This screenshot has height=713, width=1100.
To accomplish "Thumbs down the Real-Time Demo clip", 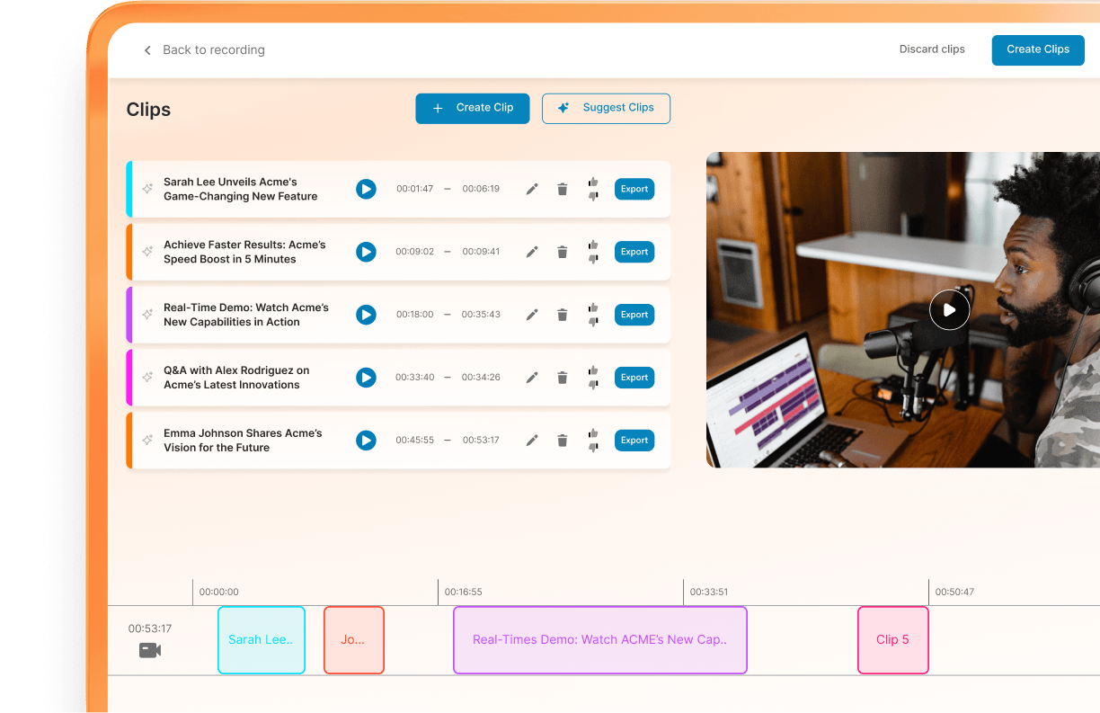I will (593, 320).
